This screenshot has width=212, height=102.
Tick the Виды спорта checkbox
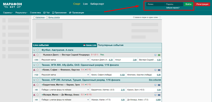coord(47,17)
